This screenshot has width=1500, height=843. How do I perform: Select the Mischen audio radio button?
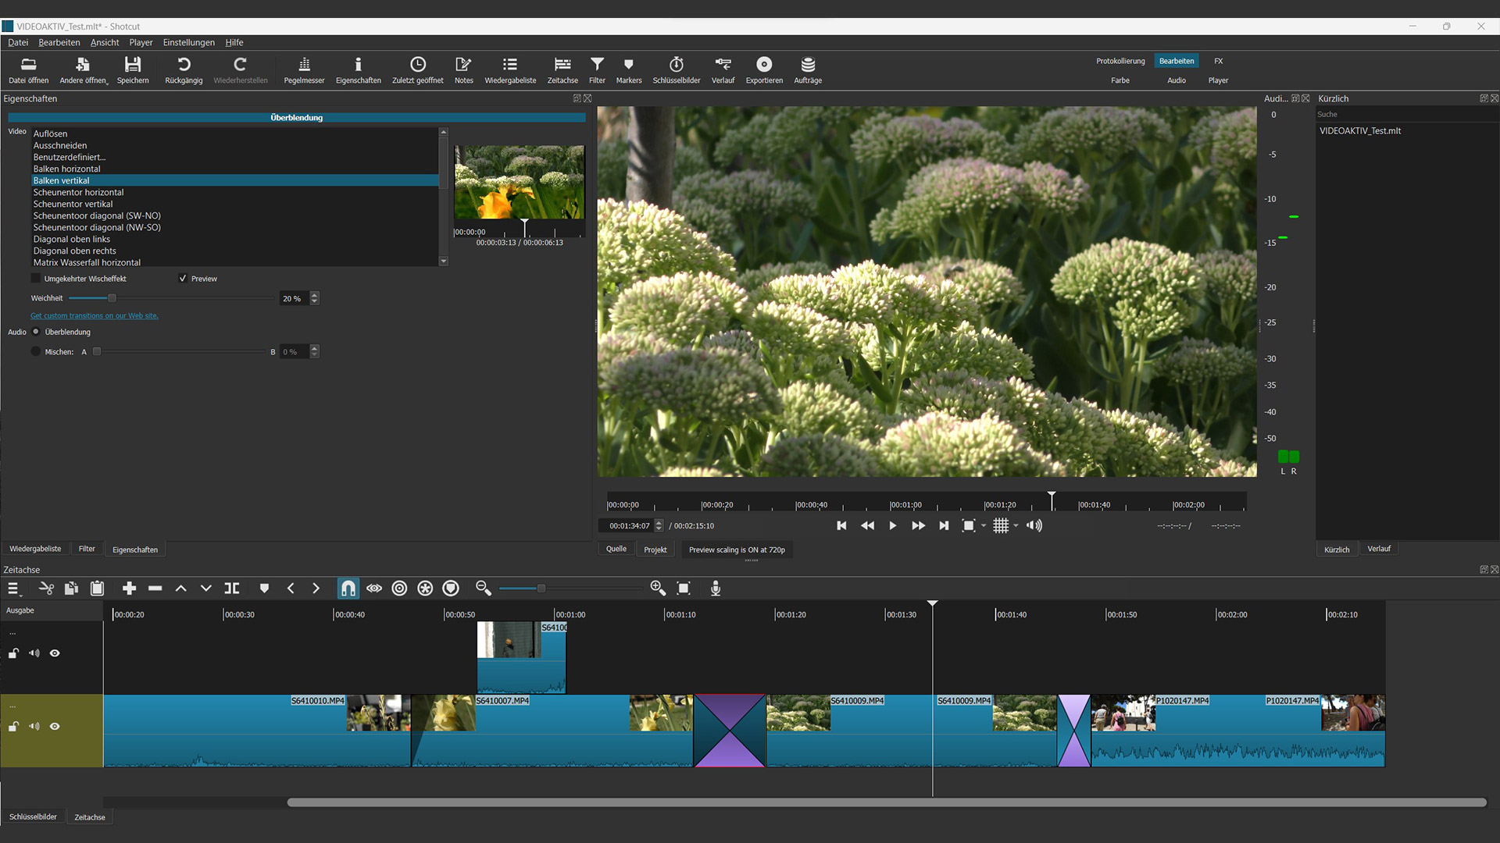35,352
